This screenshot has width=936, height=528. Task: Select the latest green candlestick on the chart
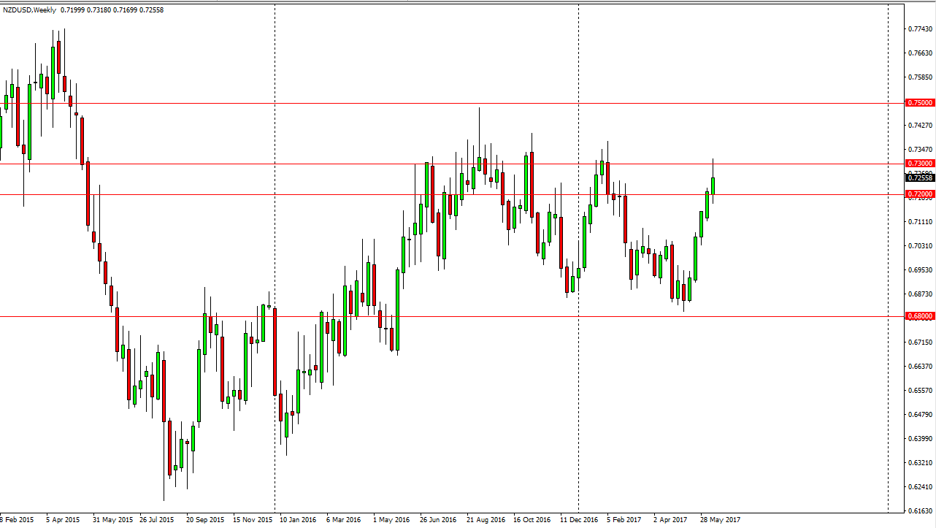coord(713,186)
